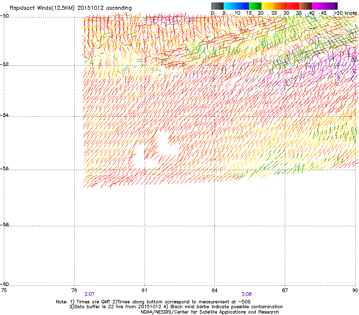The height and width of the screenshot is (315, 359).
Task: Click the -58 latitude axis label
Action: (4, 225)
